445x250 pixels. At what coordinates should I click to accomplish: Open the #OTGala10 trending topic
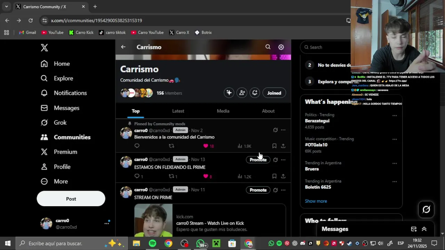coord(316,145)
